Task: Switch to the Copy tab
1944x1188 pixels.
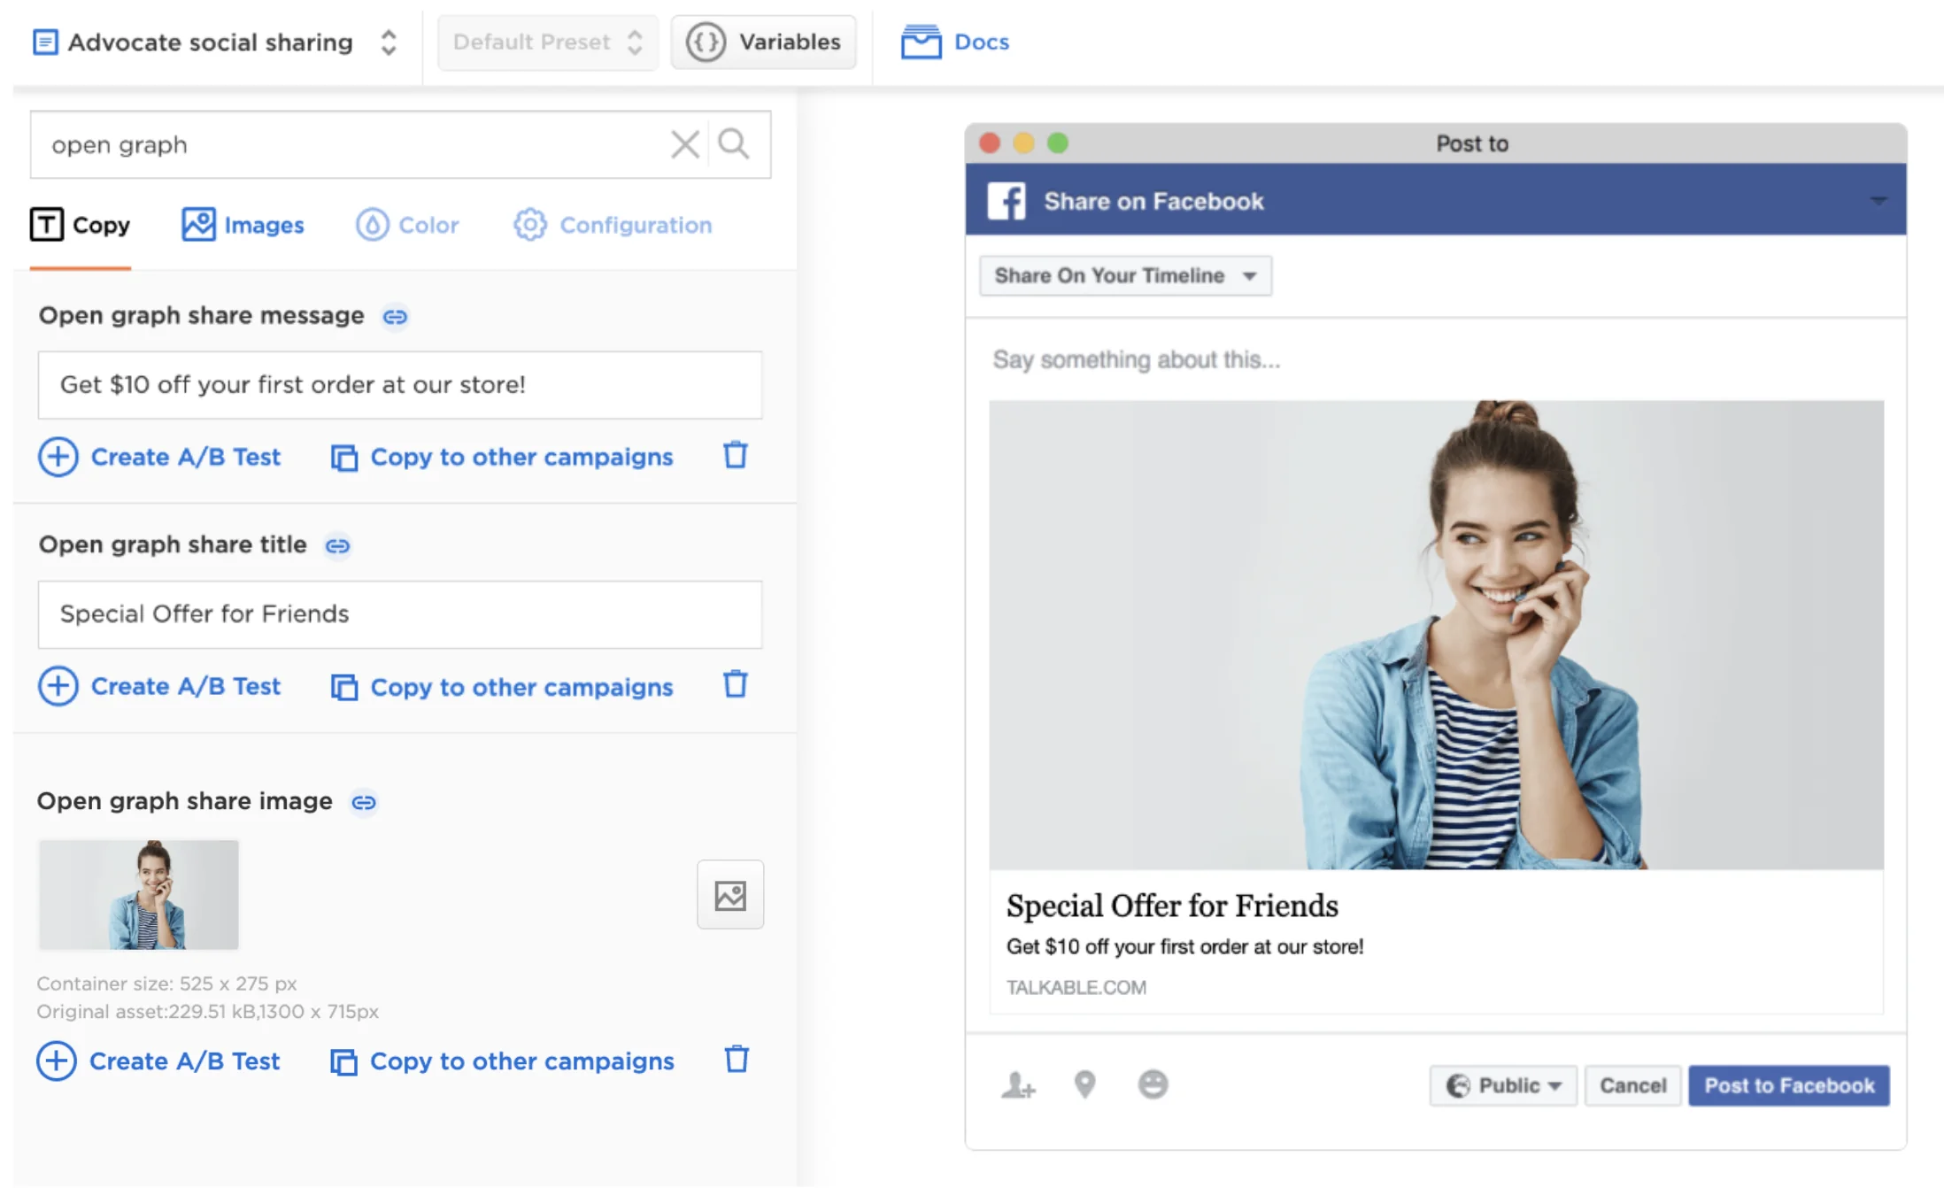Action: 80,225
